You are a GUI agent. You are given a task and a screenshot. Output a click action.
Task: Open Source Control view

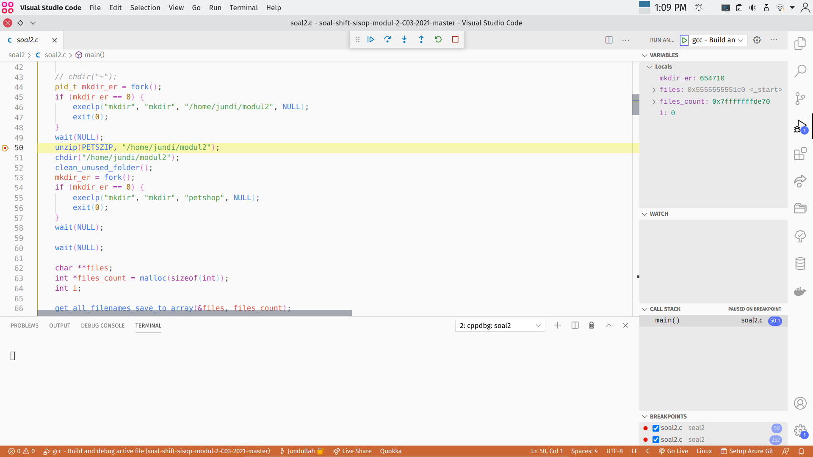point(800,99)
